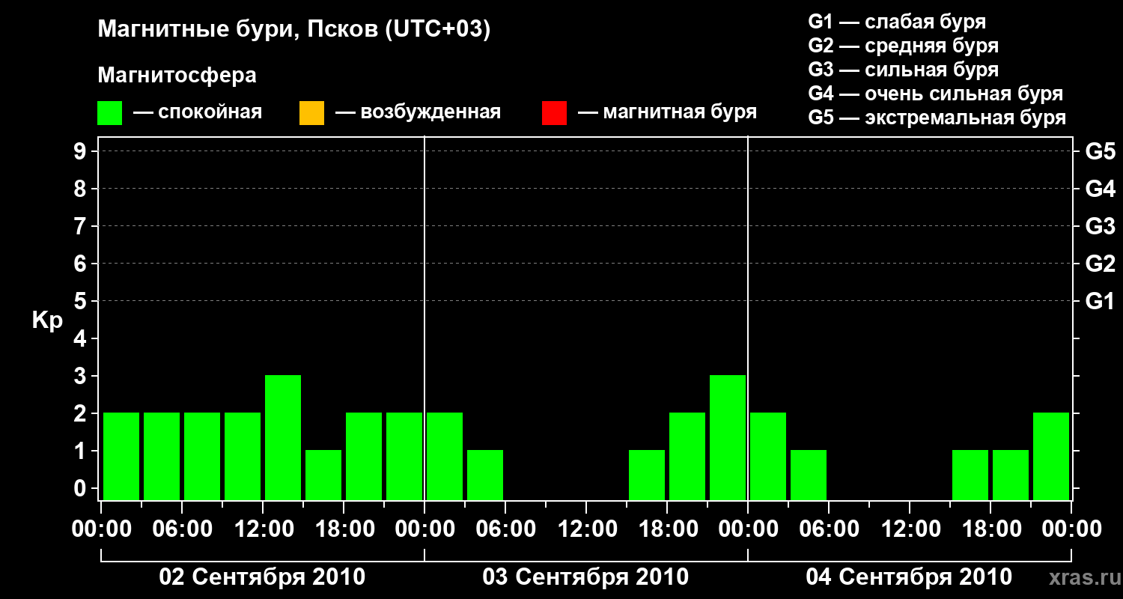Screen dimensions: 1123x599
Task: Click the 'Kp' axis label
Action: point(47,320)
